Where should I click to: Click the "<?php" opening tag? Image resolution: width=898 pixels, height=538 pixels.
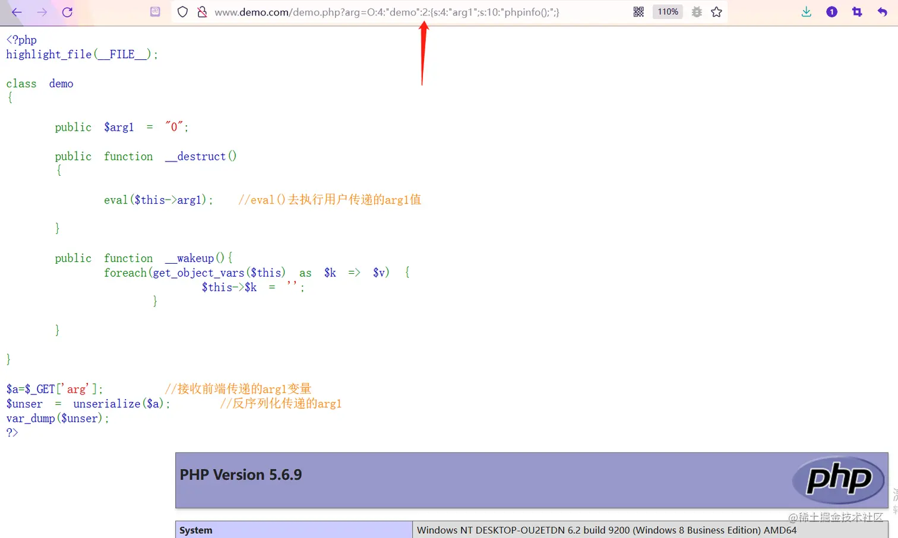point(21,40)
